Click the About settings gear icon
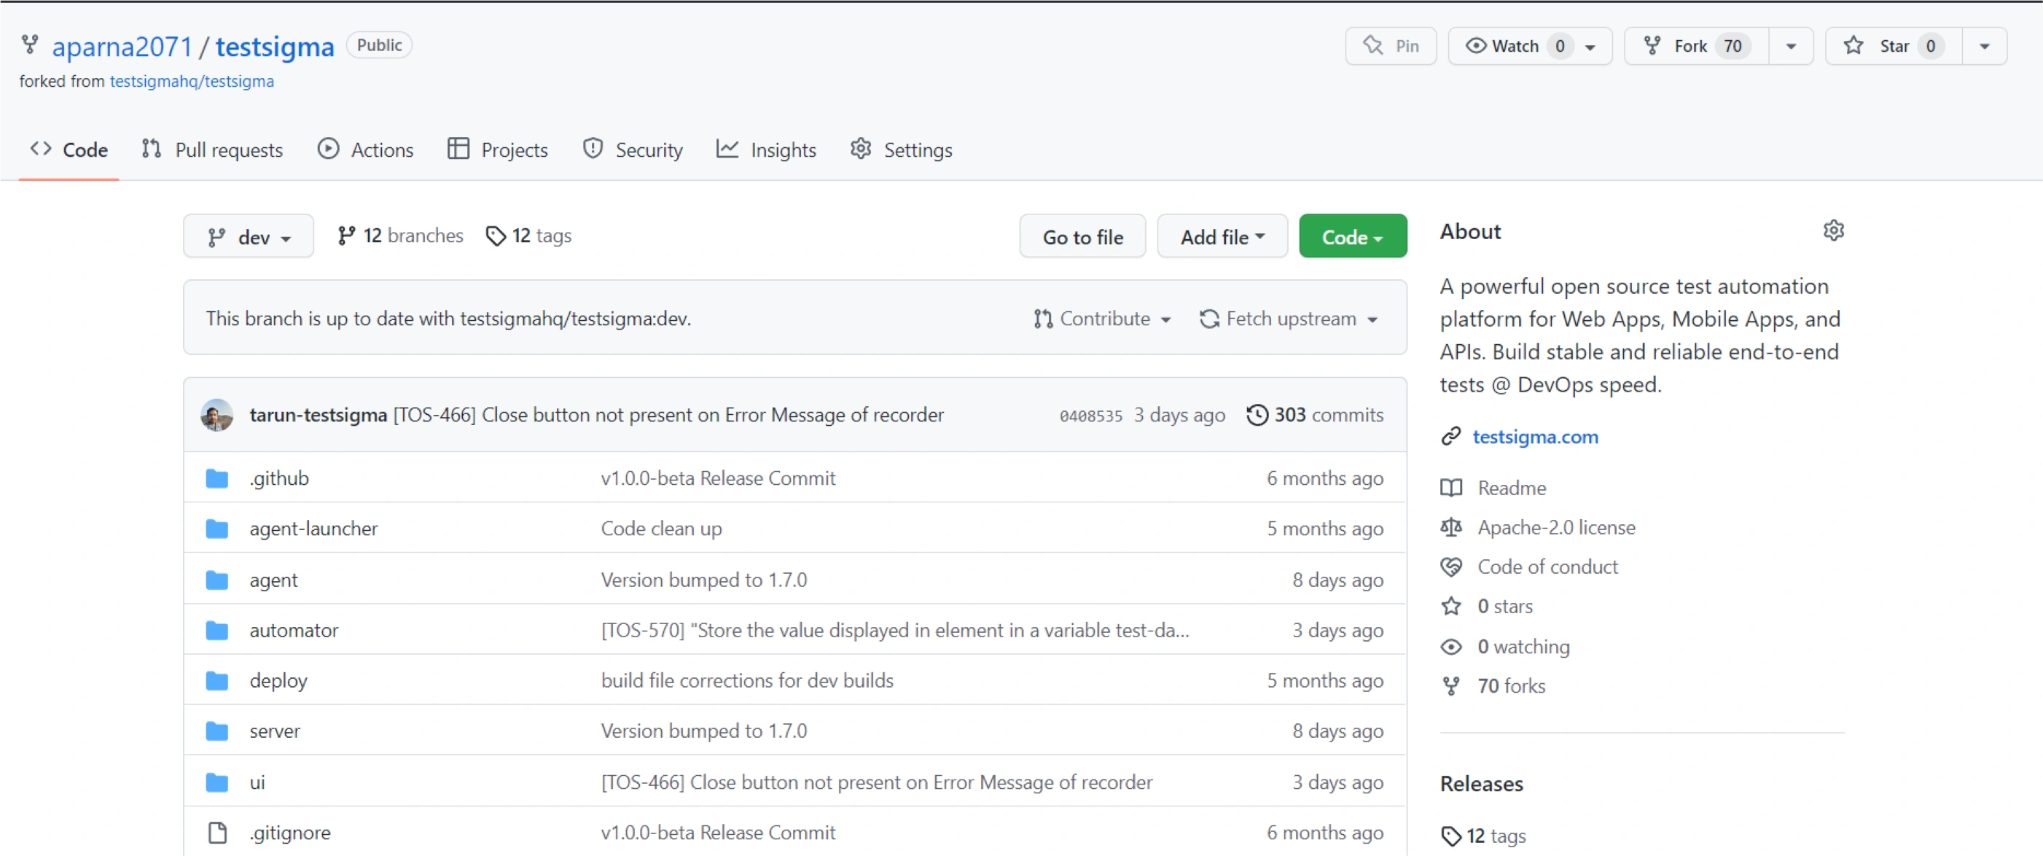The width and height of the screenshot is (2043, 856). pyautogui.click(x=1833, y=231)
